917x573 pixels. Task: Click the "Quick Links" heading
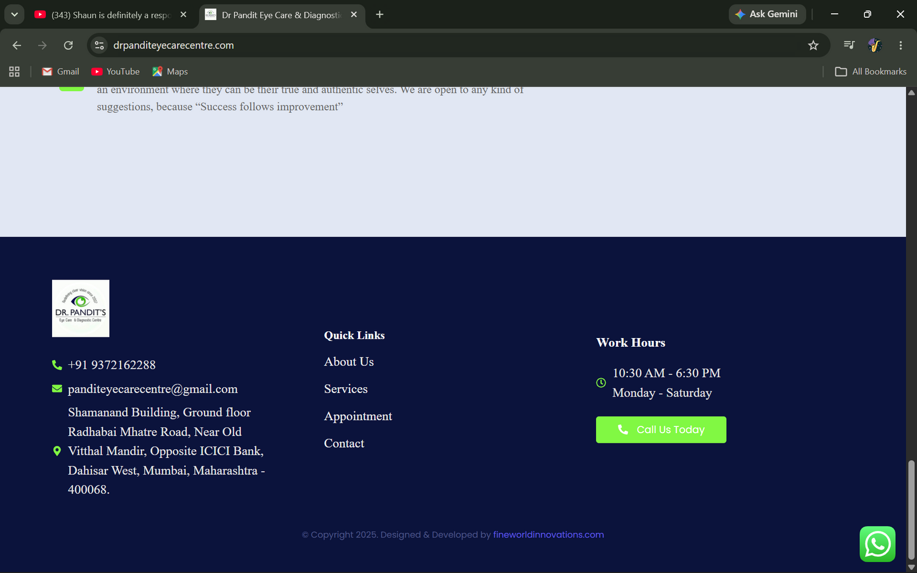pyautogui.click(x=354, y=335)
